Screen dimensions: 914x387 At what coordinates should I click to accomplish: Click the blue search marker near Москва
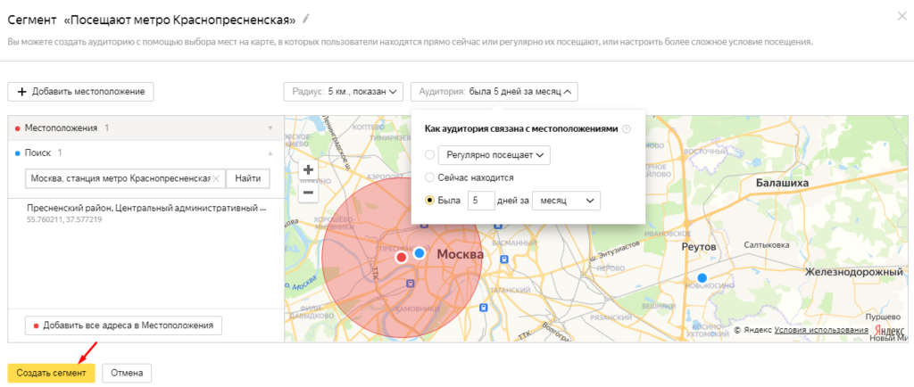[x=420, y=253]
